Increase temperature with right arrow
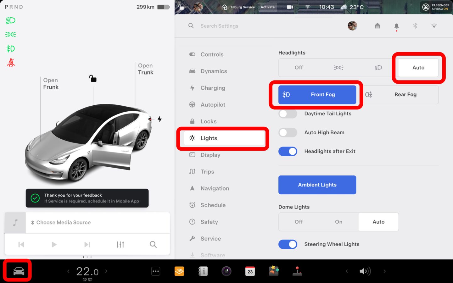Screen dimensions: 453x283 [x=106, y=271]
